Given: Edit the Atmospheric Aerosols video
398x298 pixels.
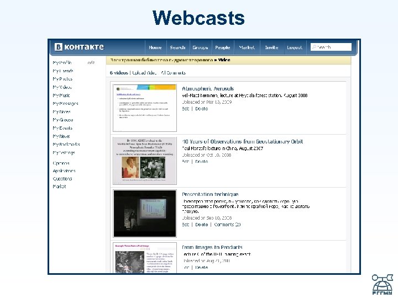Looking at the screenshot, I should [x=186, y=109].
